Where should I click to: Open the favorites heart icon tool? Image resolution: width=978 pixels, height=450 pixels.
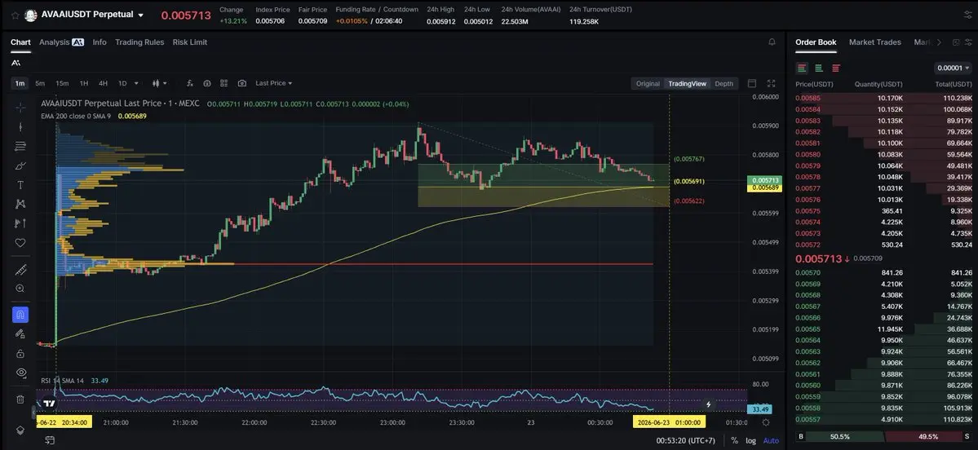coord(20,242)
